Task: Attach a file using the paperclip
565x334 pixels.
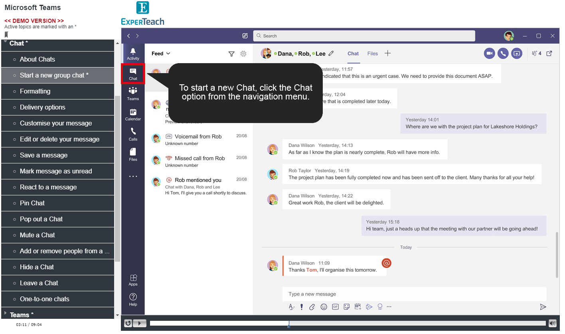Action: [x=312, y=307]
